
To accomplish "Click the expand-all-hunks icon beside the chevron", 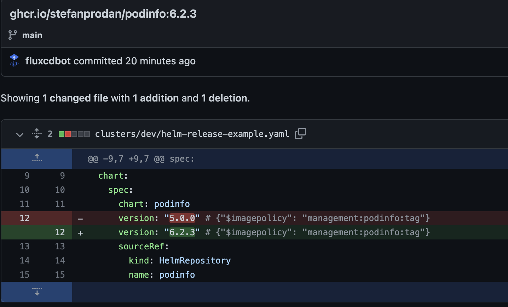I will 36,134.
